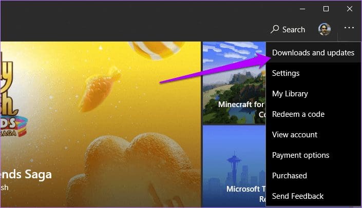The height and width of the screenshot is (208, 362).
Task: Open View account entry
Action: pos(313,135)
